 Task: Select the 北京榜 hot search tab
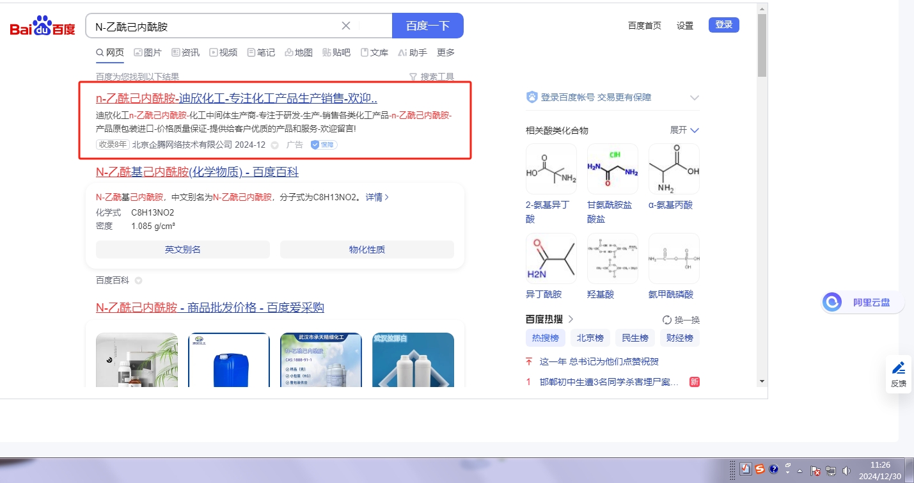point(590,338)
